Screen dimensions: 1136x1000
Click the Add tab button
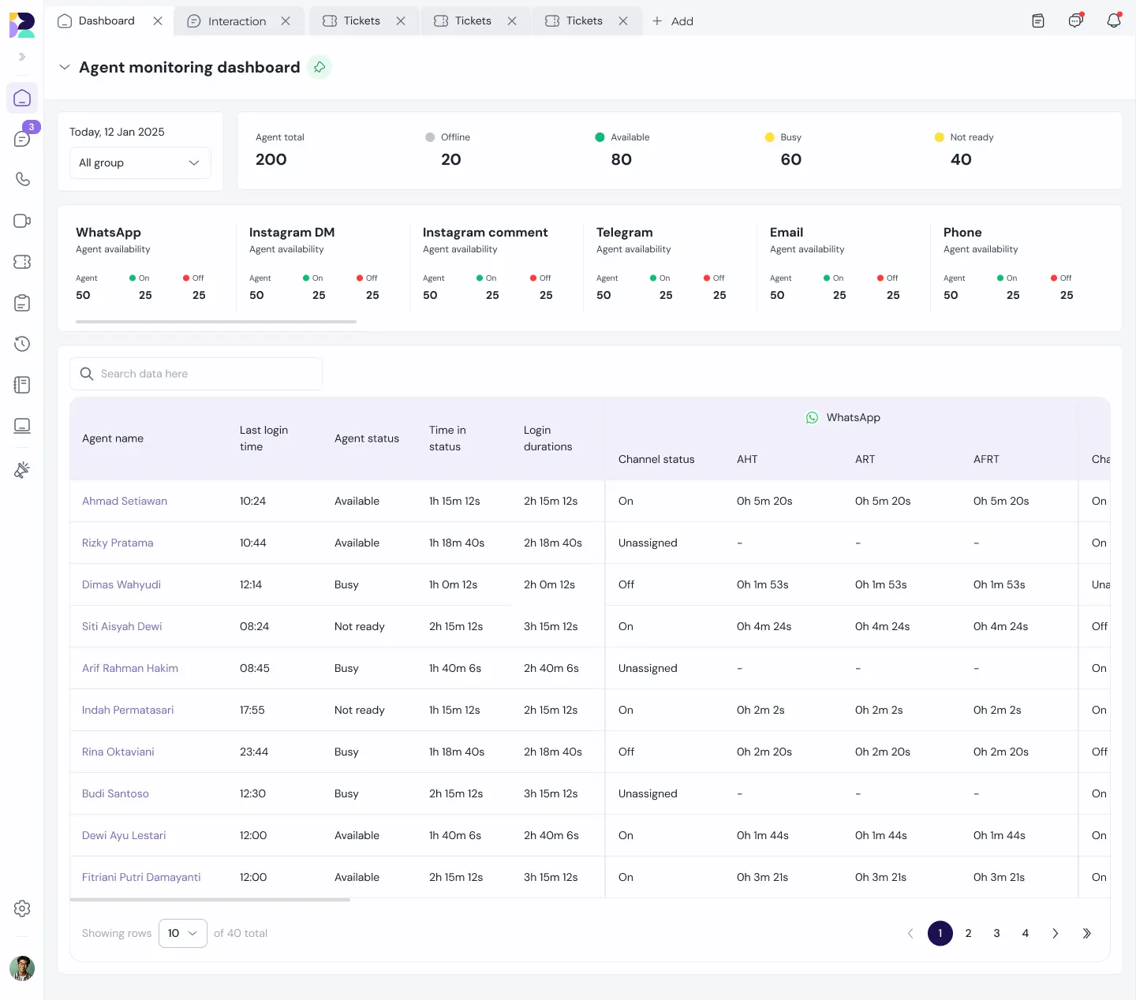673,21
